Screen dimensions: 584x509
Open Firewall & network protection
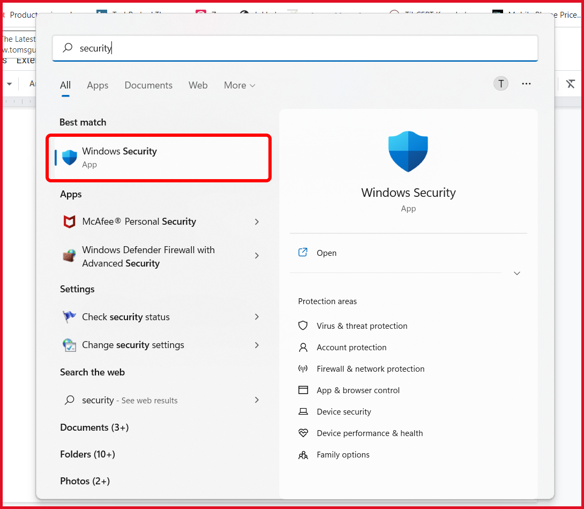pos(370,368)
